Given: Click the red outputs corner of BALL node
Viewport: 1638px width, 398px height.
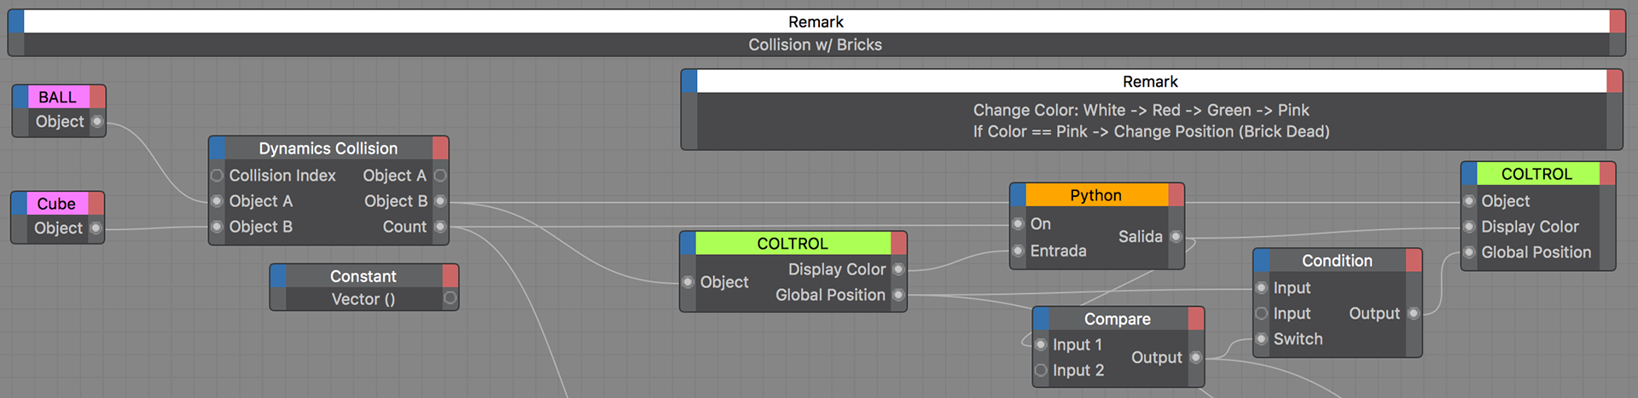Looking at the screenshot, I should [x=97, y=97].
